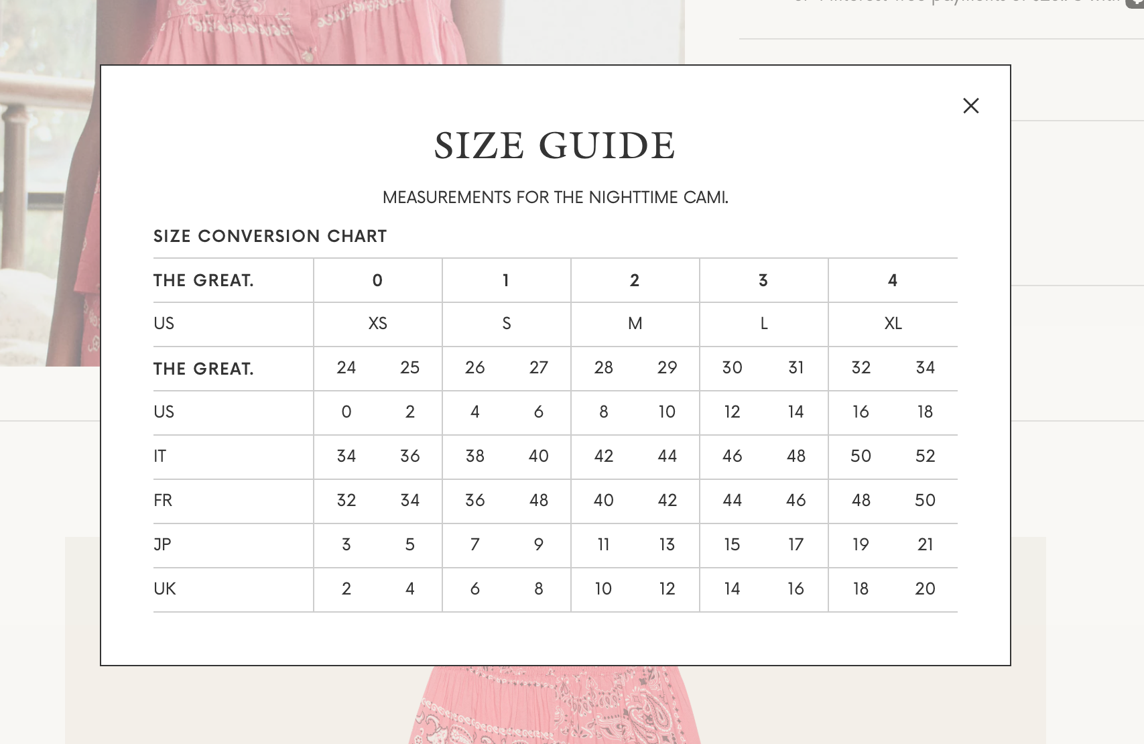
Task: Select THE GREAT. size 1 column header
Action: [506, 280]
